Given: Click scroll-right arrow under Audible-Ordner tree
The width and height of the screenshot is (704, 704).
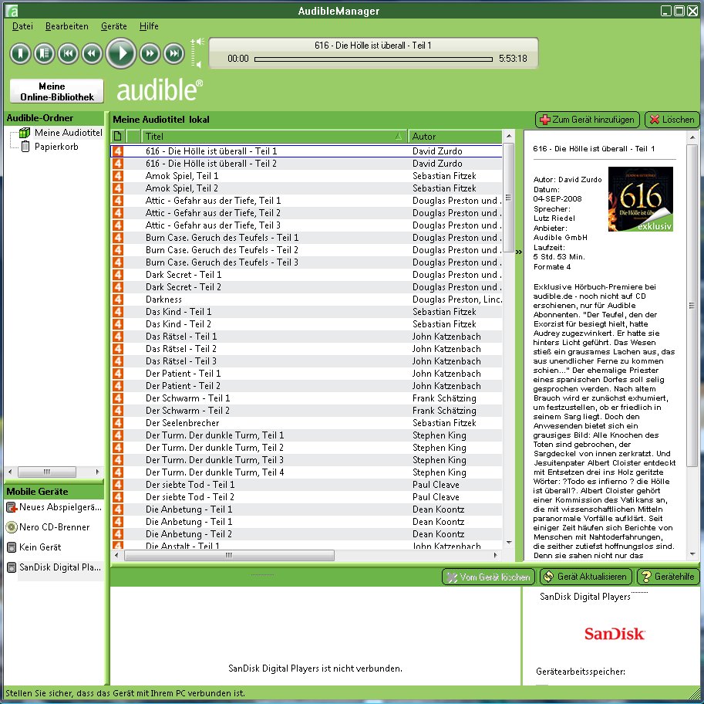Looking at the screenshot, I should tap(97, 472).
